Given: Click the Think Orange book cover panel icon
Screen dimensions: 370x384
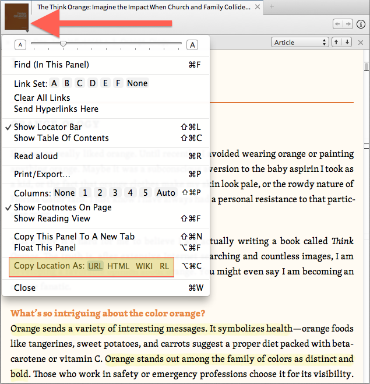Looking at the screenshot, I should [17, 17].
